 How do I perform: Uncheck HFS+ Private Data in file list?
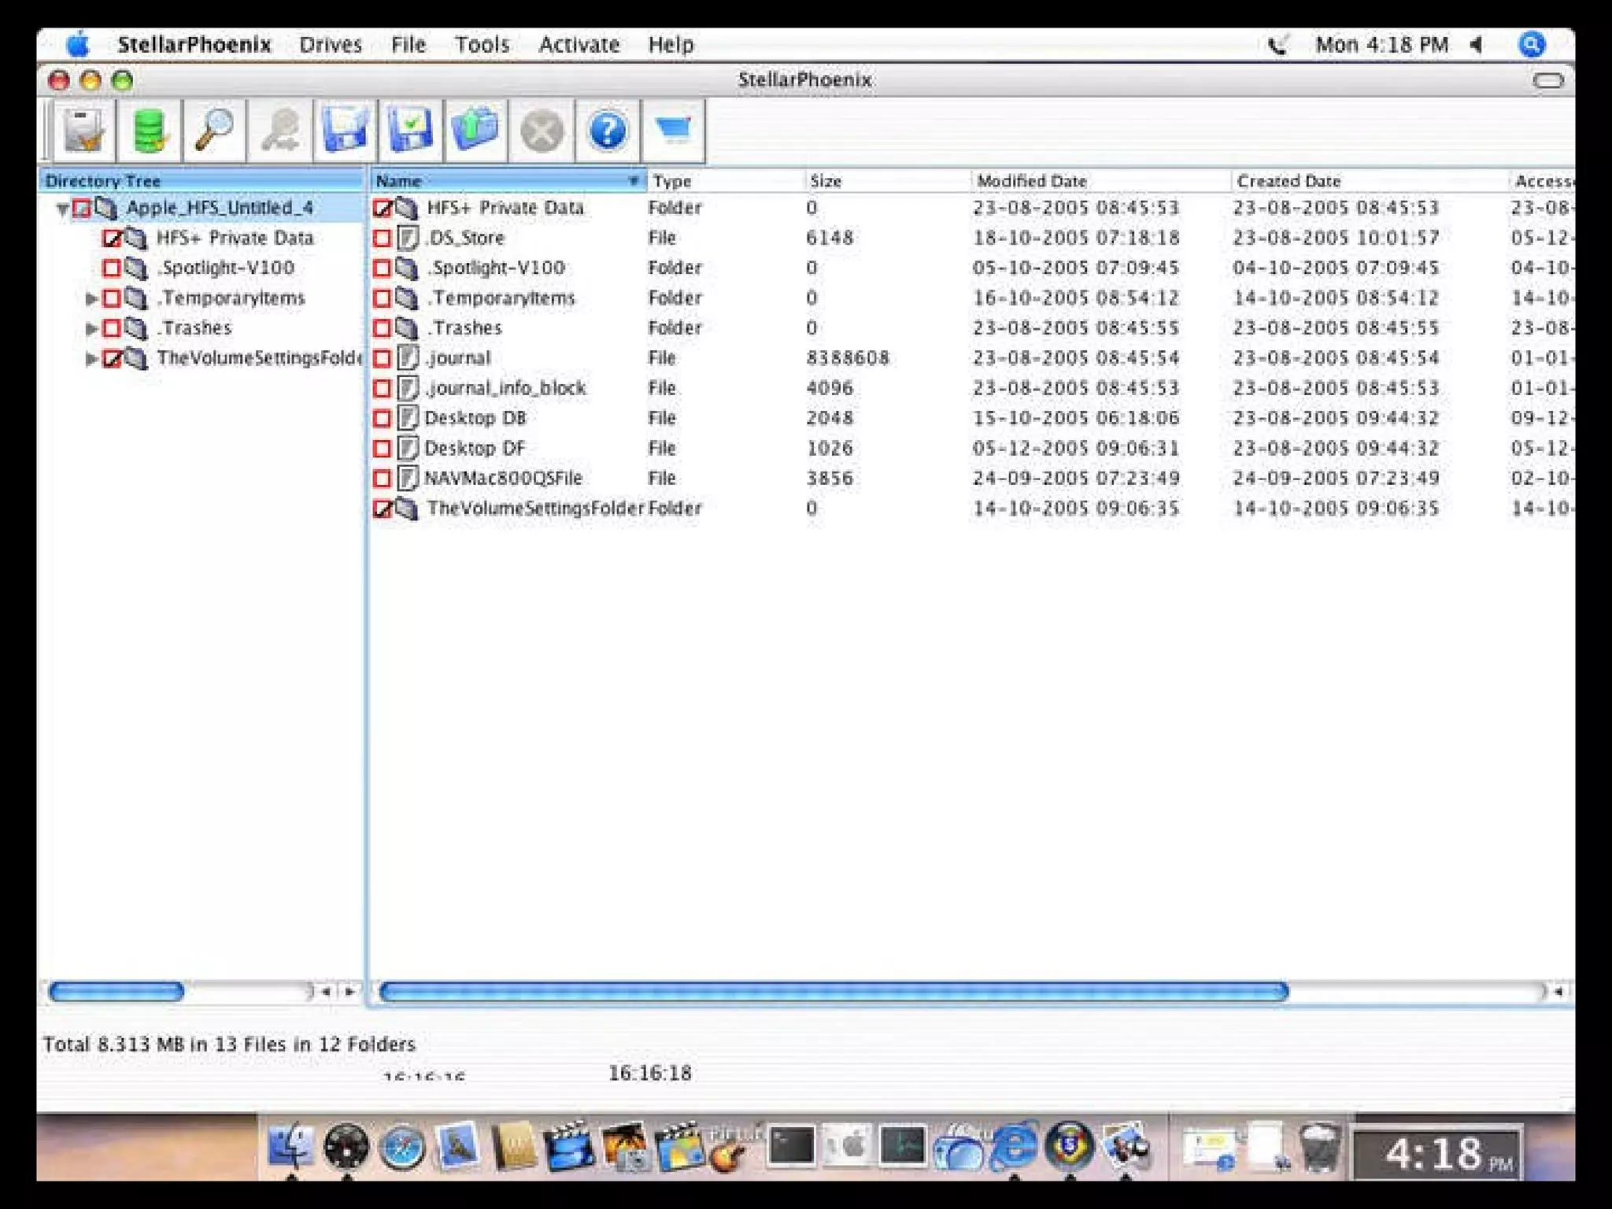click(x=382, y=208)
